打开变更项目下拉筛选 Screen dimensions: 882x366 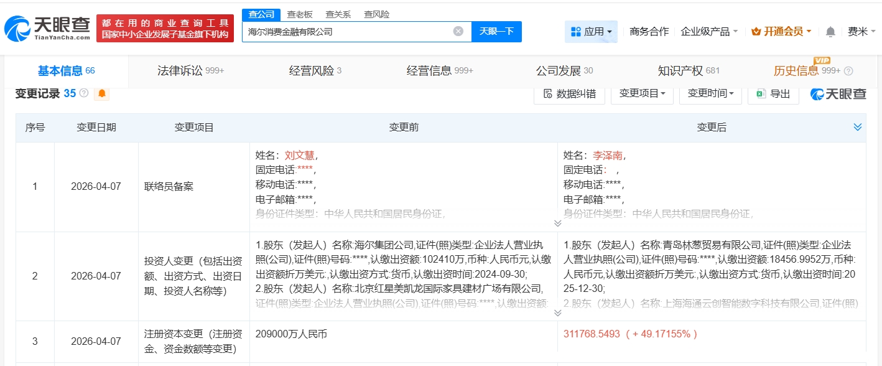pos(642,93)
